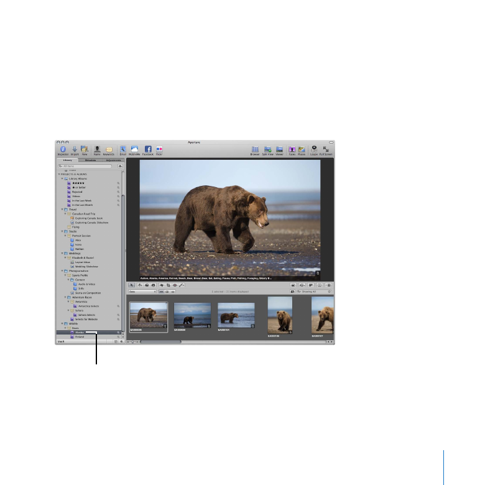Click the action gear beside library search
Screen dimensions: 485x485
coord(121,166)
